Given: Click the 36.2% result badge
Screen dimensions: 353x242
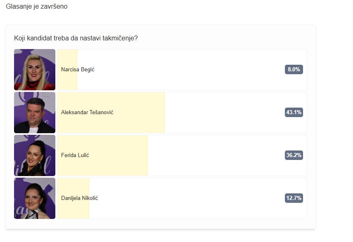Looking at the screenshot, I should [x=294, y=155].
